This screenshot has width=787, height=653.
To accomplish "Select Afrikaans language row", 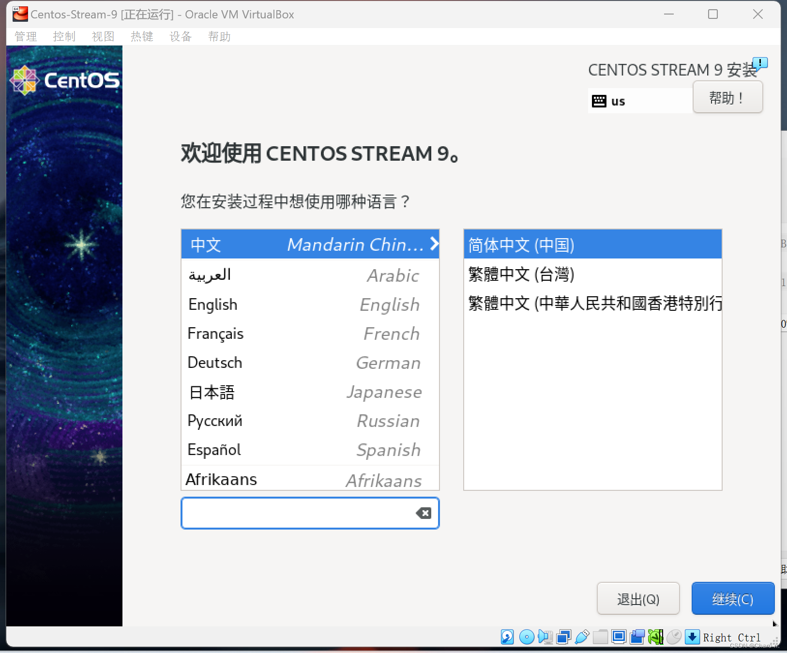I will 310,479.
